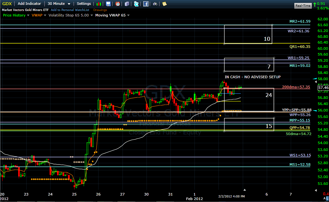Click the GDX ticker symbol
The height and width of the screenshot is (202, 329).
(x=7, y=4)
